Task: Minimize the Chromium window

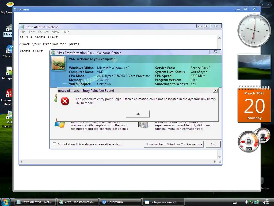Action: pyautogui.click(x=238, y=9)
